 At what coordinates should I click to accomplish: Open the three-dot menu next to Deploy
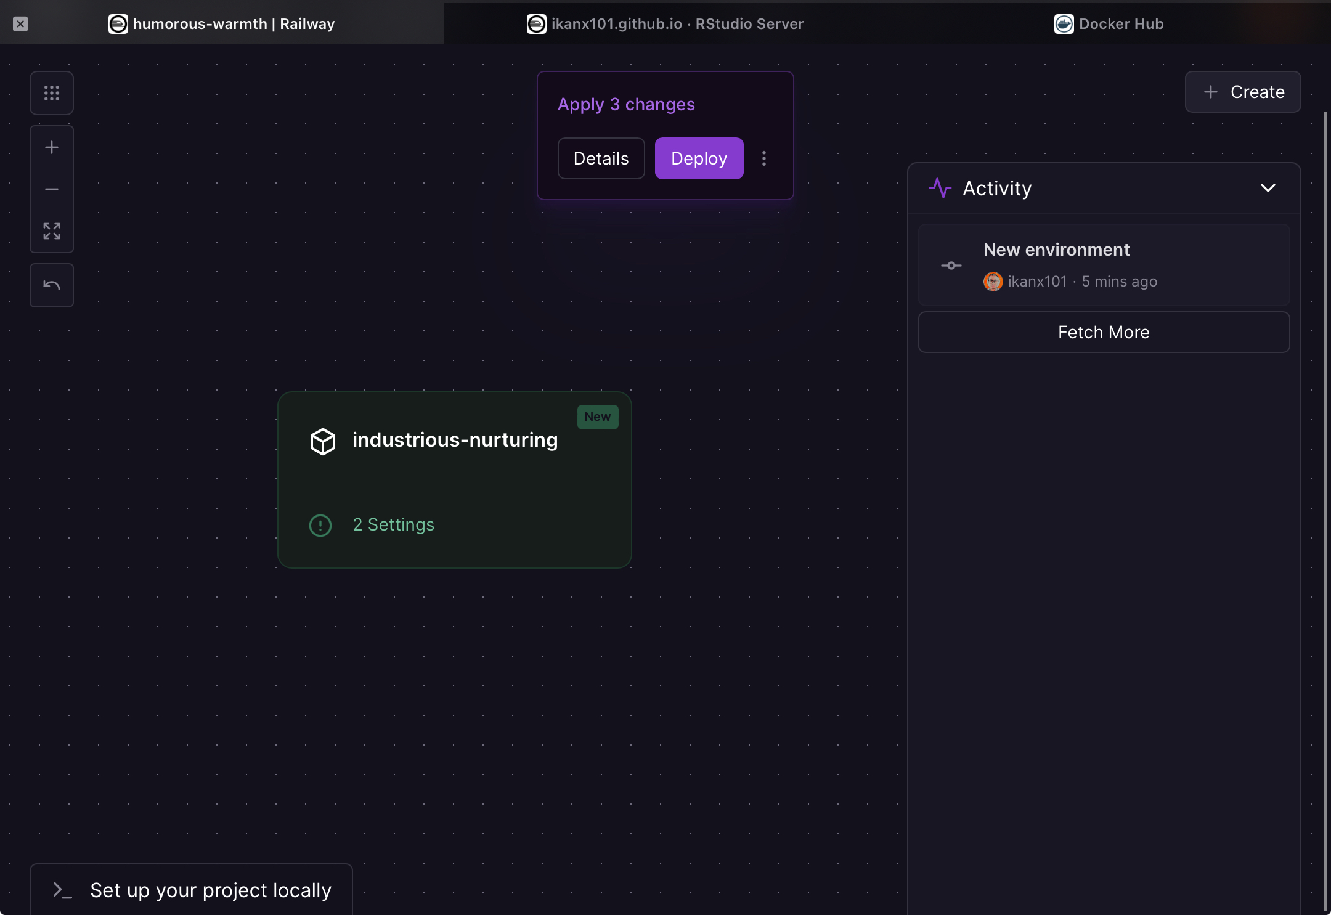(764, 158)
